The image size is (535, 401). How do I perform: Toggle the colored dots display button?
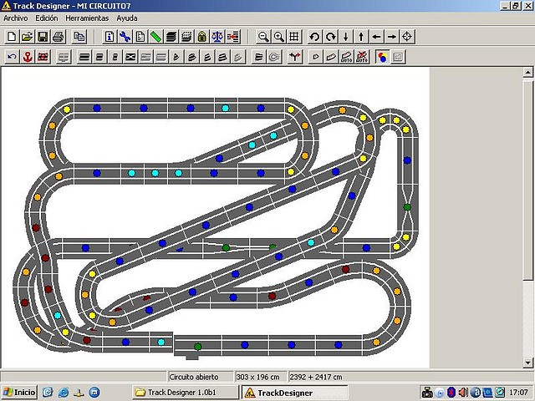tap(383, 57)
